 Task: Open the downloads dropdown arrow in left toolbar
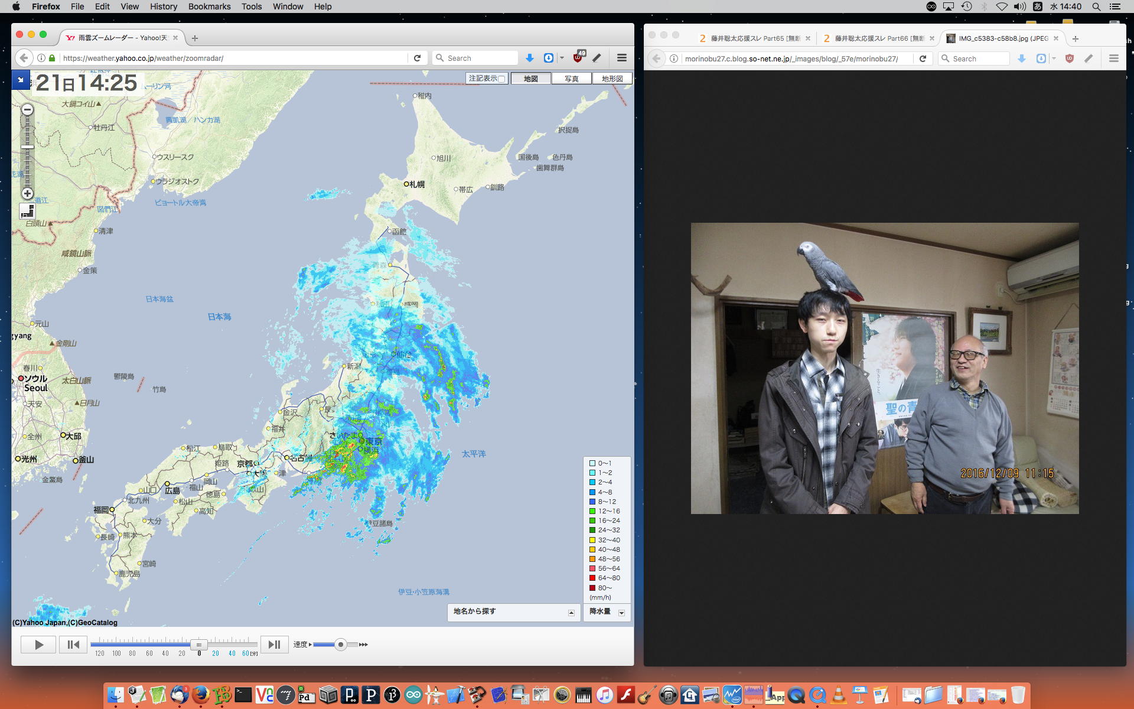tap(562, 58)
